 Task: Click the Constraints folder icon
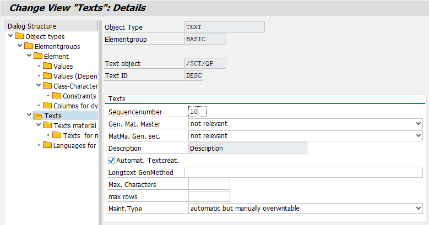click(x=57, y=96)
